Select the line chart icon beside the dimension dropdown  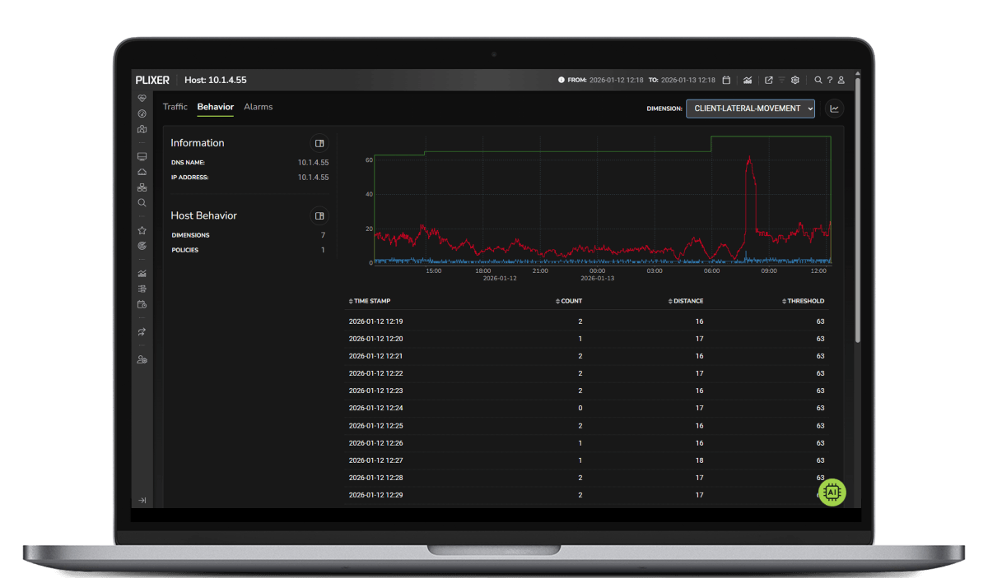tap(834, 108)
